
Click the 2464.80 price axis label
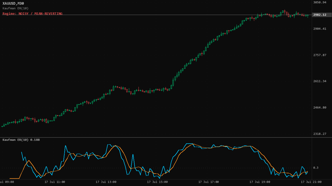coord(320,107)
